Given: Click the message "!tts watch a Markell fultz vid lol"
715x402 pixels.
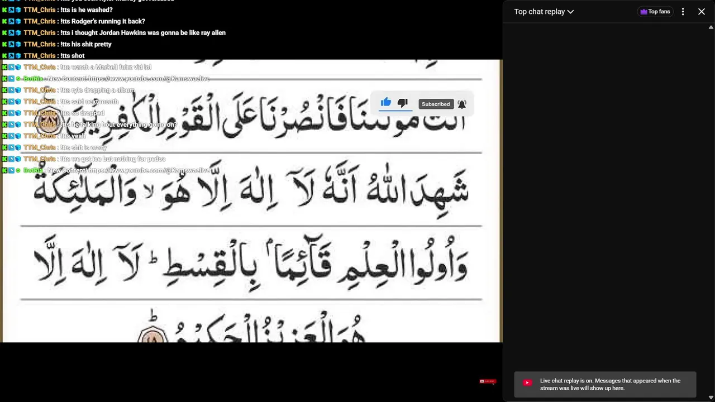Looking at the screenshot, I should pyautogui.click(x=106, y=67).
